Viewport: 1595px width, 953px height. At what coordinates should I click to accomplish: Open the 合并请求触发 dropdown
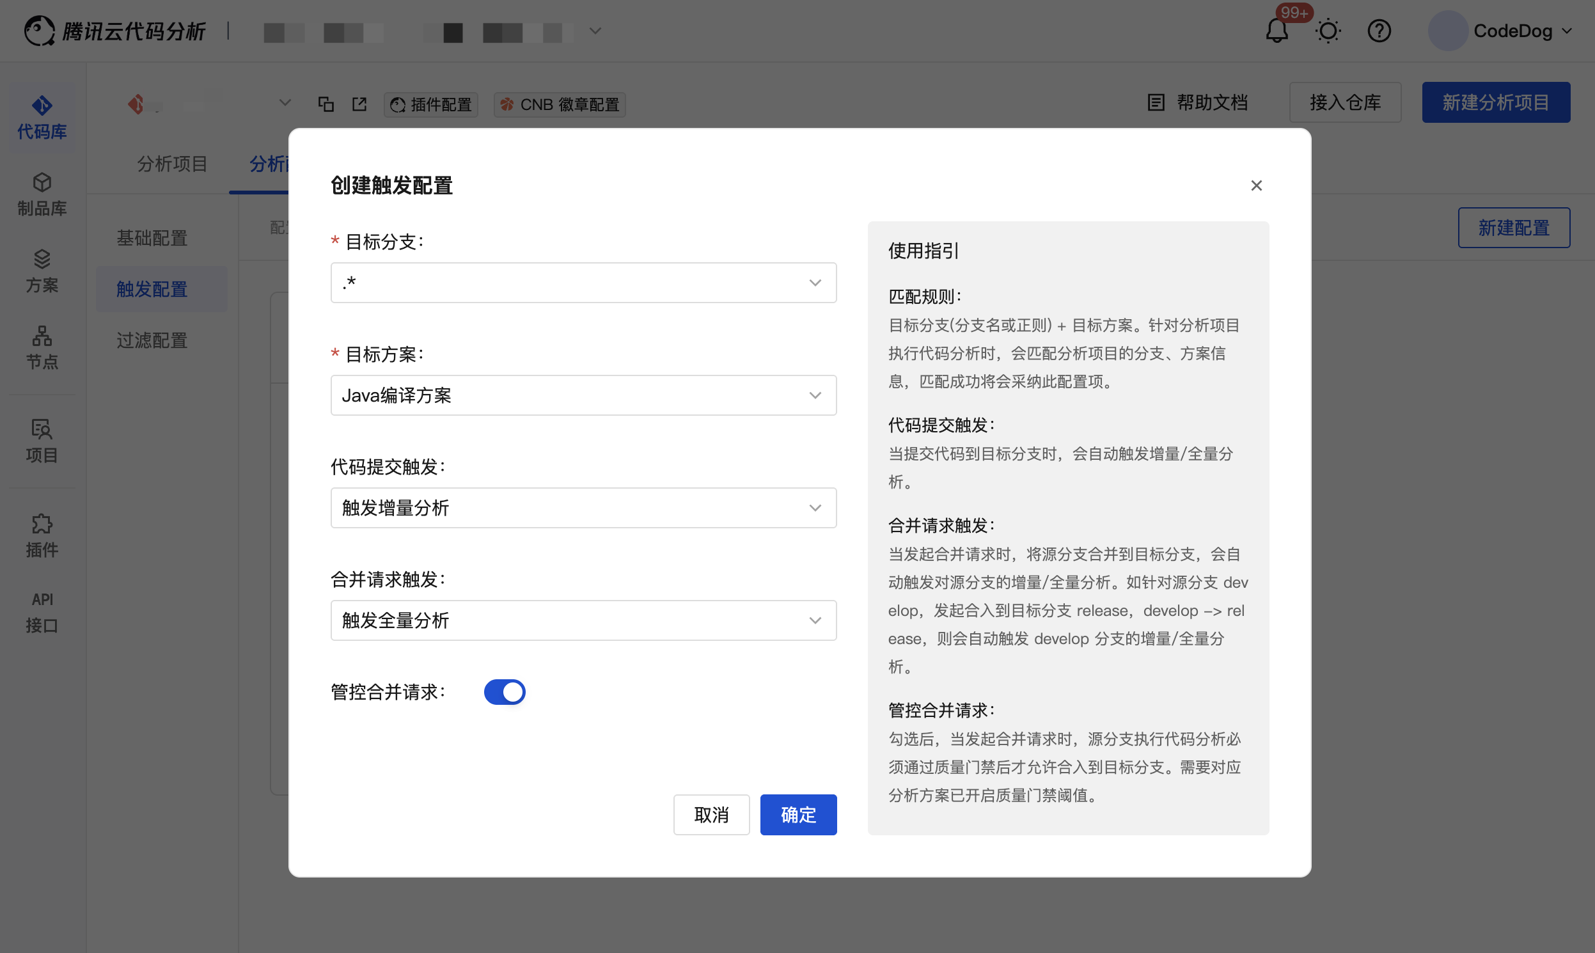(x=583, y=620)
